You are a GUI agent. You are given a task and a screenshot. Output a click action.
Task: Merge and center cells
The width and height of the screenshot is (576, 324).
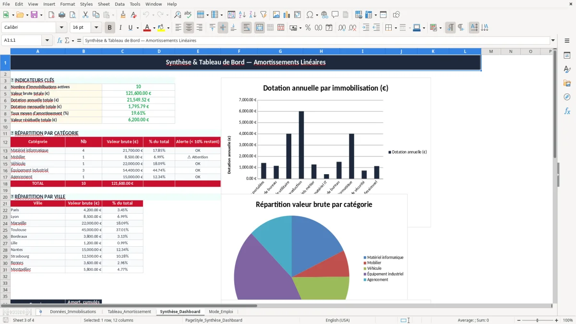260,28
